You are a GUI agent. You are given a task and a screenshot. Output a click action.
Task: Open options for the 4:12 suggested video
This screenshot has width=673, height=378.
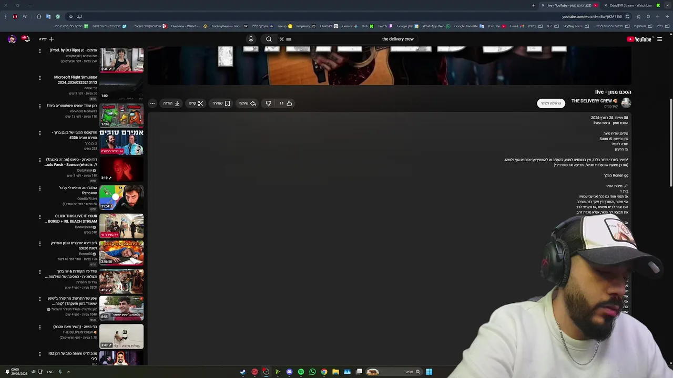39,272
